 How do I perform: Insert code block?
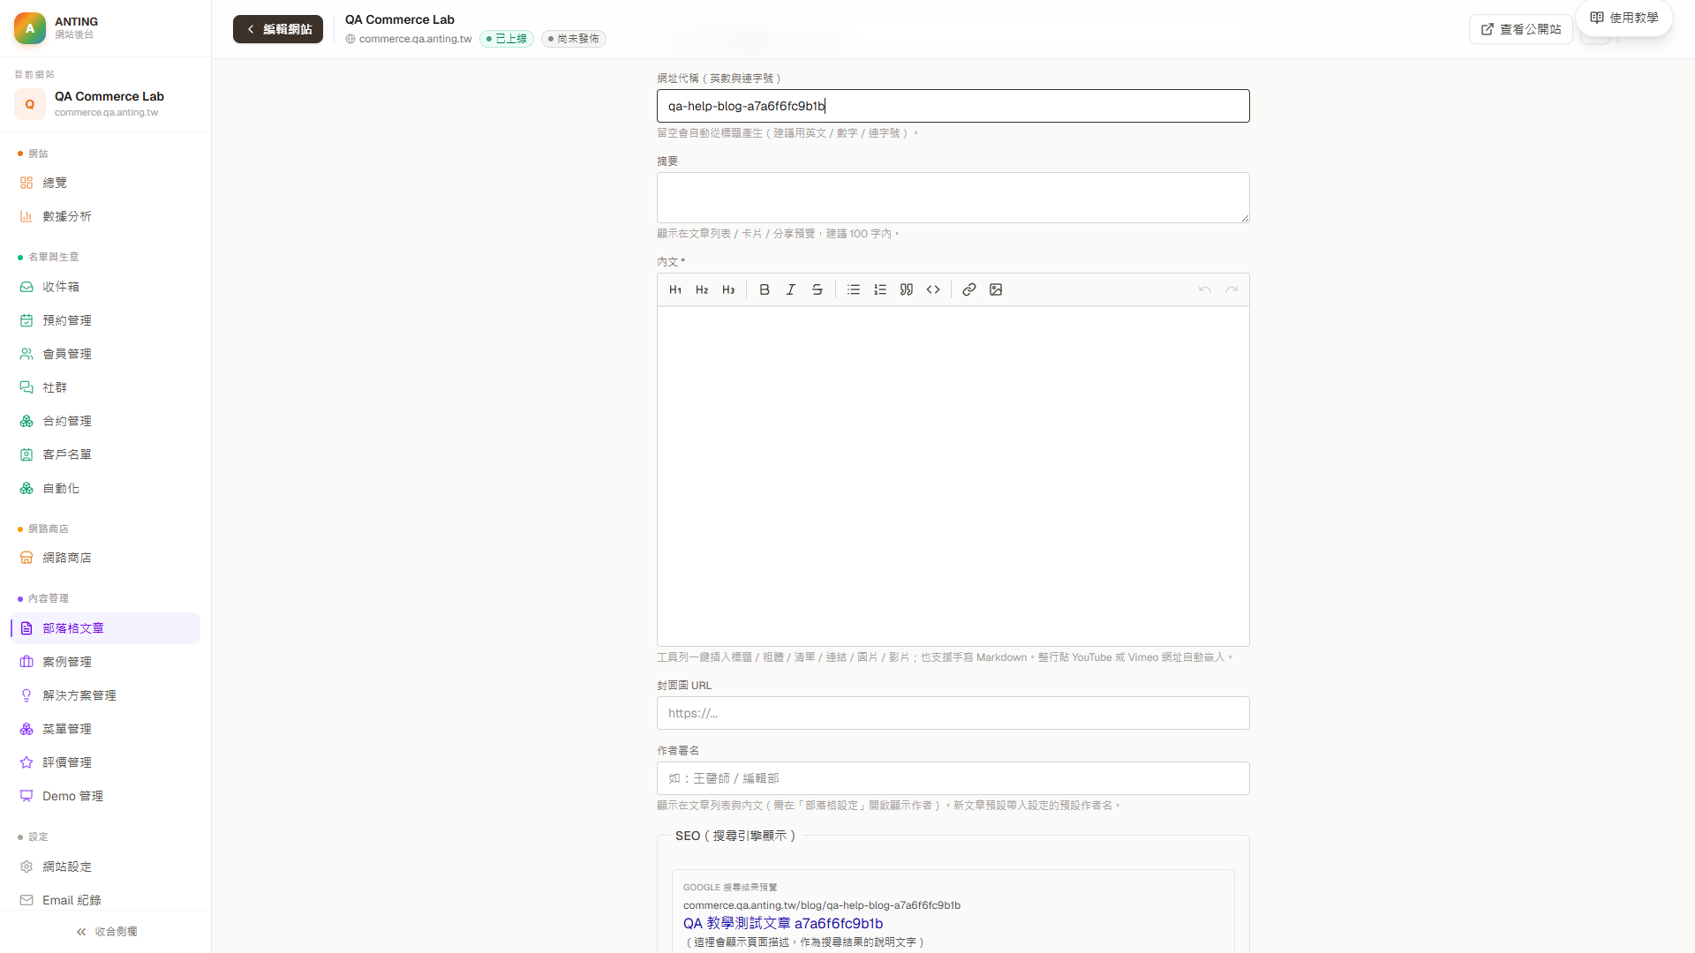tap(933, 289)
